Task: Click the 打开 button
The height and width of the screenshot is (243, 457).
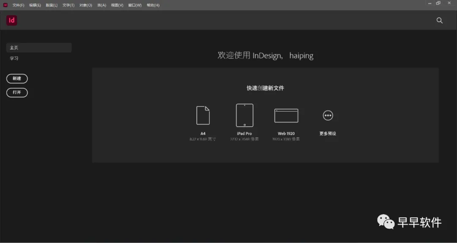Action: (x=17, y=93)
